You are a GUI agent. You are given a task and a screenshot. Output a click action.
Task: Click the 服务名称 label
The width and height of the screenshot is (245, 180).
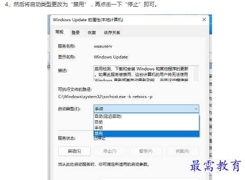pyautogui.click(x=66, y=46)
